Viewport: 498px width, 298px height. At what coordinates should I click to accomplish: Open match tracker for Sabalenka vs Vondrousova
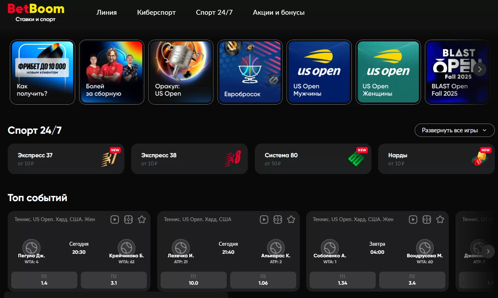427,219
